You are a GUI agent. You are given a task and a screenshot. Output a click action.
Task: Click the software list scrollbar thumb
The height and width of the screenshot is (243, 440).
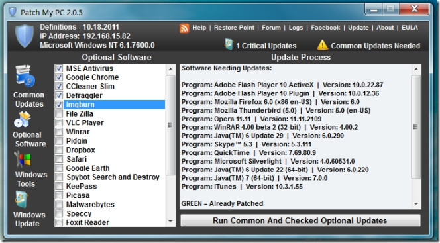click(170, 125)
